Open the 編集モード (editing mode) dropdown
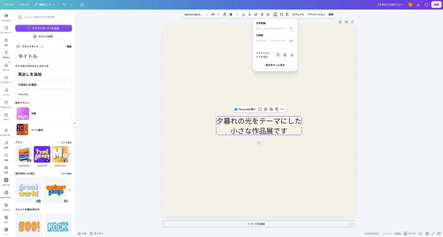Image resolution: width=443 pixels, height=237 pixels. coord(45,4)
